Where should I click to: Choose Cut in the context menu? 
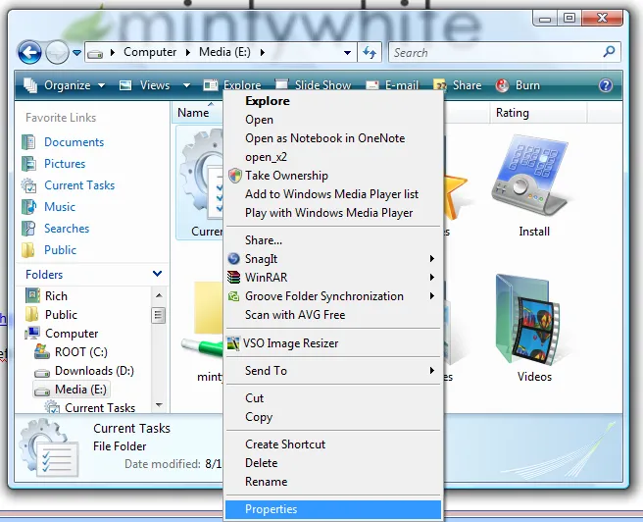334,398
